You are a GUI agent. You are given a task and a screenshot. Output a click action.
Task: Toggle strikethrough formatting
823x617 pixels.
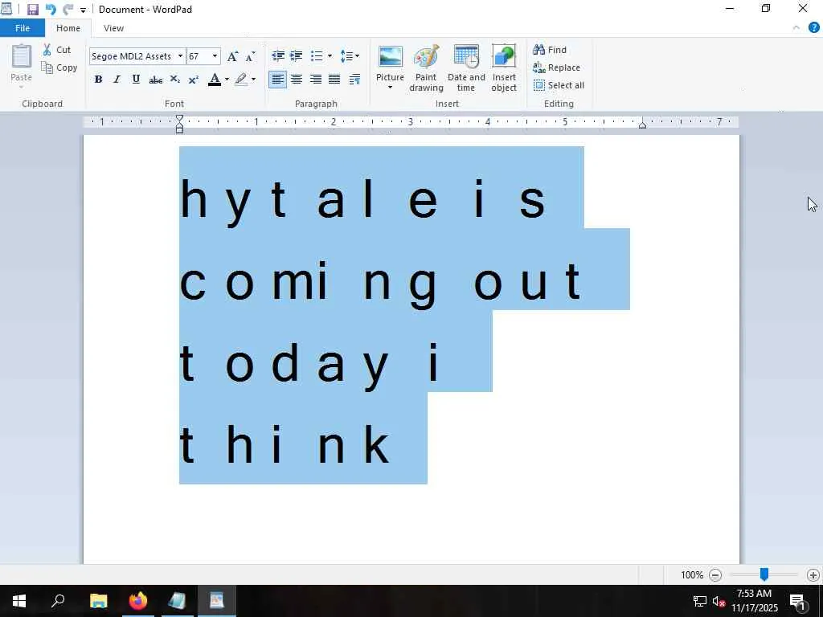pos(155,80)
